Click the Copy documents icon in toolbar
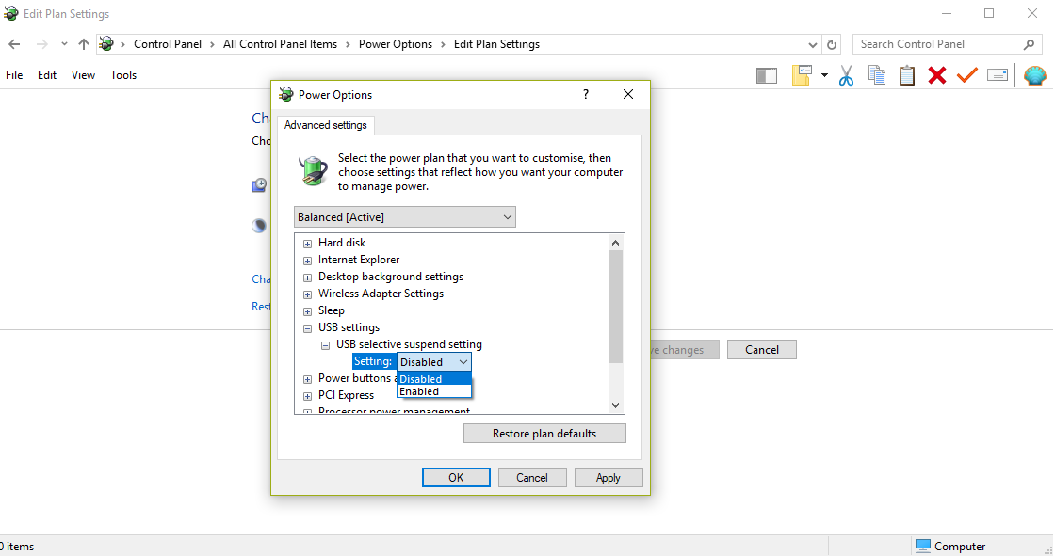The height and width of the screenshot is (556, 1055). (x=877, y=75)
